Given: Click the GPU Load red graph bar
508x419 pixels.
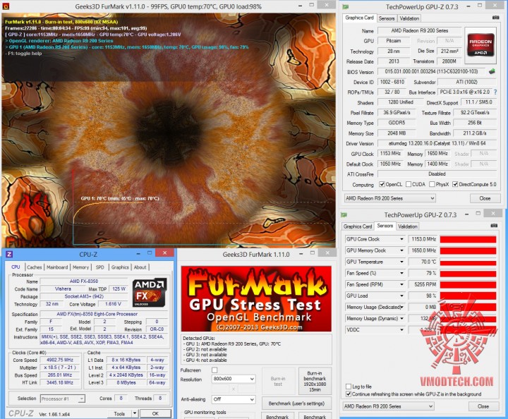Looking at the screenshot, I should click(x=468, y=296).
